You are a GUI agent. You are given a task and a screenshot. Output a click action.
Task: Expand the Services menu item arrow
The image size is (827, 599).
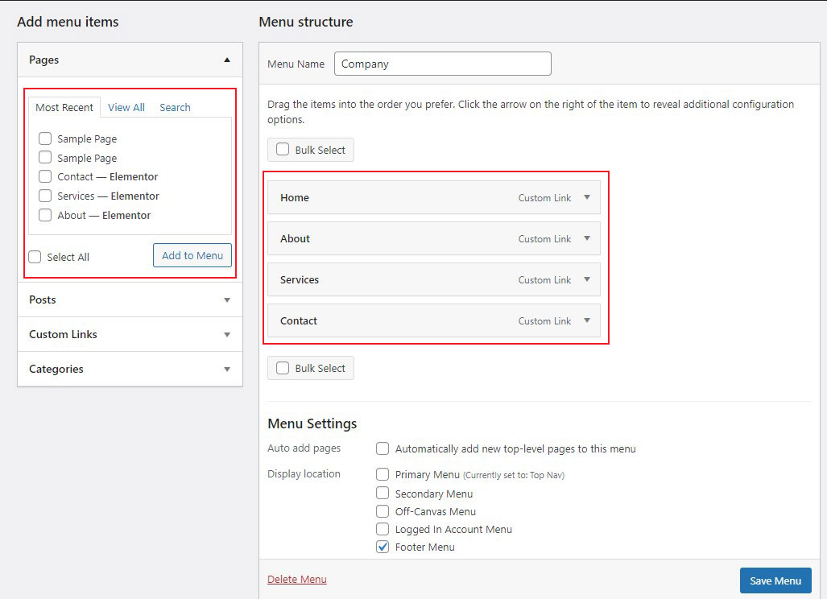586,279
